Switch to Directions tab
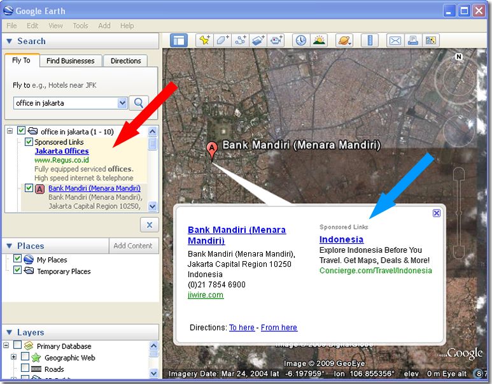Viewport: 492px width, 384px height. coord(125,60)
